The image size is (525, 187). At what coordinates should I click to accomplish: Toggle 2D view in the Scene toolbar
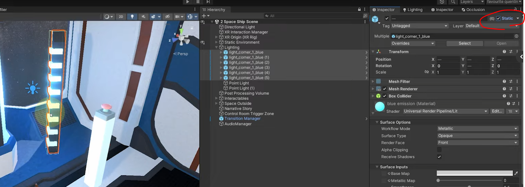(x=121, y=17)
